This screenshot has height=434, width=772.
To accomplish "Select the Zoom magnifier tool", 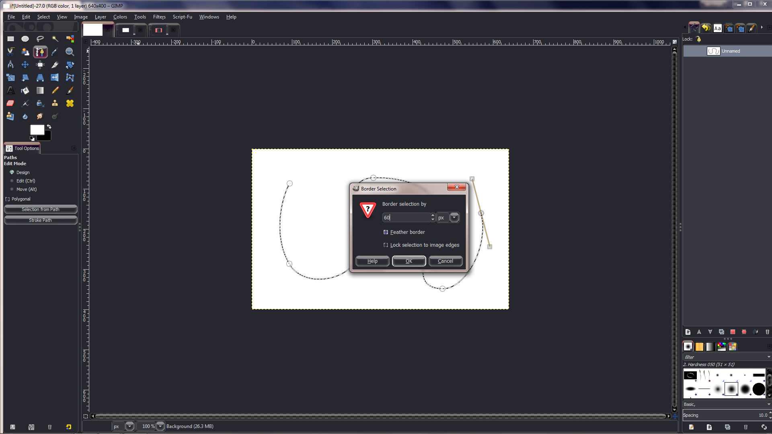I will tap(70, 52).
